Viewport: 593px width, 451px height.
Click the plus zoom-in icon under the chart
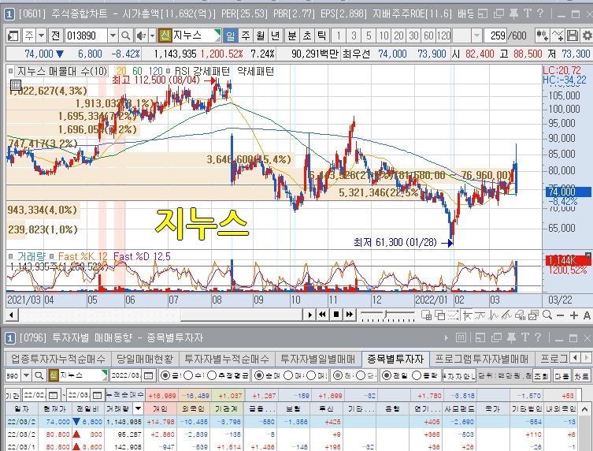tap(574, 315)
